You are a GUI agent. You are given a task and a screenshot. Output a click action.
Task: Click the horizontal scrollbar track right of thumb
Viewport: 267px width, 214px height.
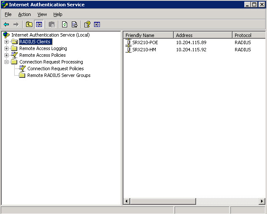click(x=227, y=201)
